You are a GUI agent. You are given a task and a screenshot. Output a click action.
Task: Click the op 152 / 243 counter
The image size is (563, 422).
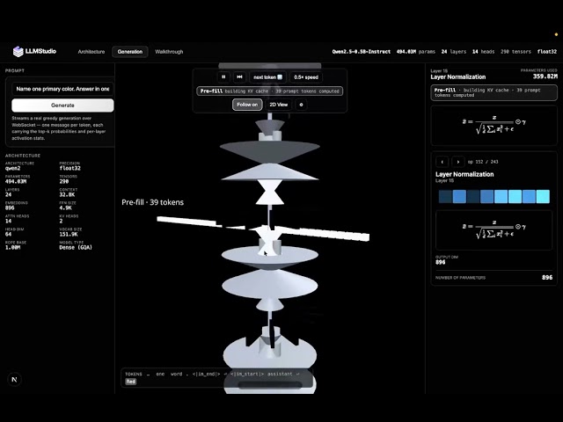(x=483, y=162)
